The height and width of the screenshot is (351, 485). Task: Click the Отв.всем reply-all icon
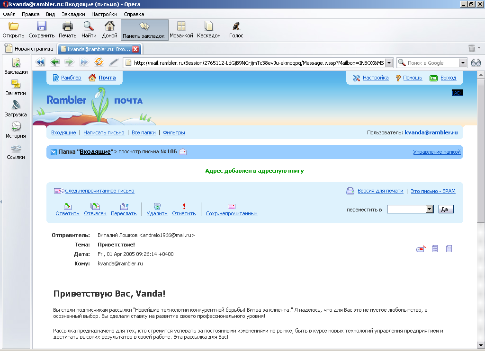click(95, 206)
